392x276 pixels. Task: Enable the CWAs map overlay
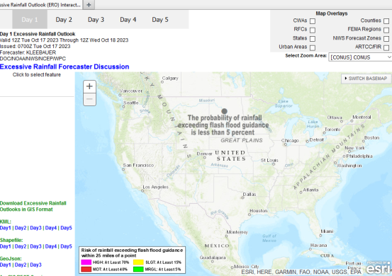point(313,21)
